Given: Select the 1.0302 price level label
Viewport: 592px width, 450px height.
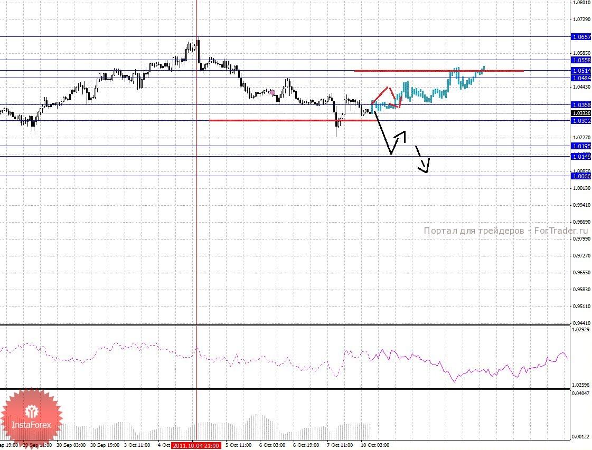Looking at the screenshot, I should (x=581, y=121).
